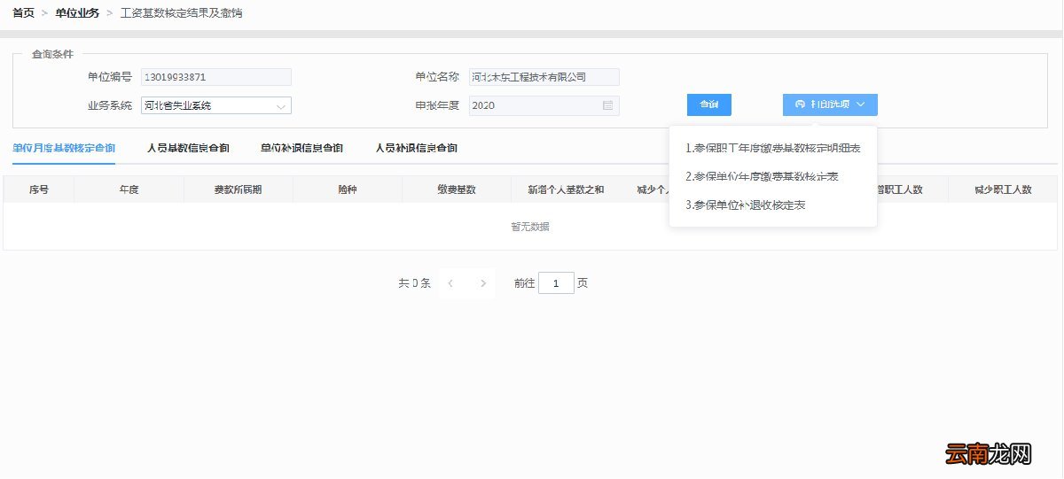
Task: Go to previous page arrow
Action: [x=451, y=283]
